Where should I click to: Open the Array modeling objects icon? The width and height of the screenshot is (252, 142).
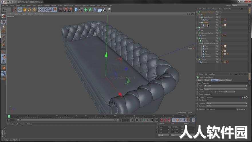tap(90, 10)
